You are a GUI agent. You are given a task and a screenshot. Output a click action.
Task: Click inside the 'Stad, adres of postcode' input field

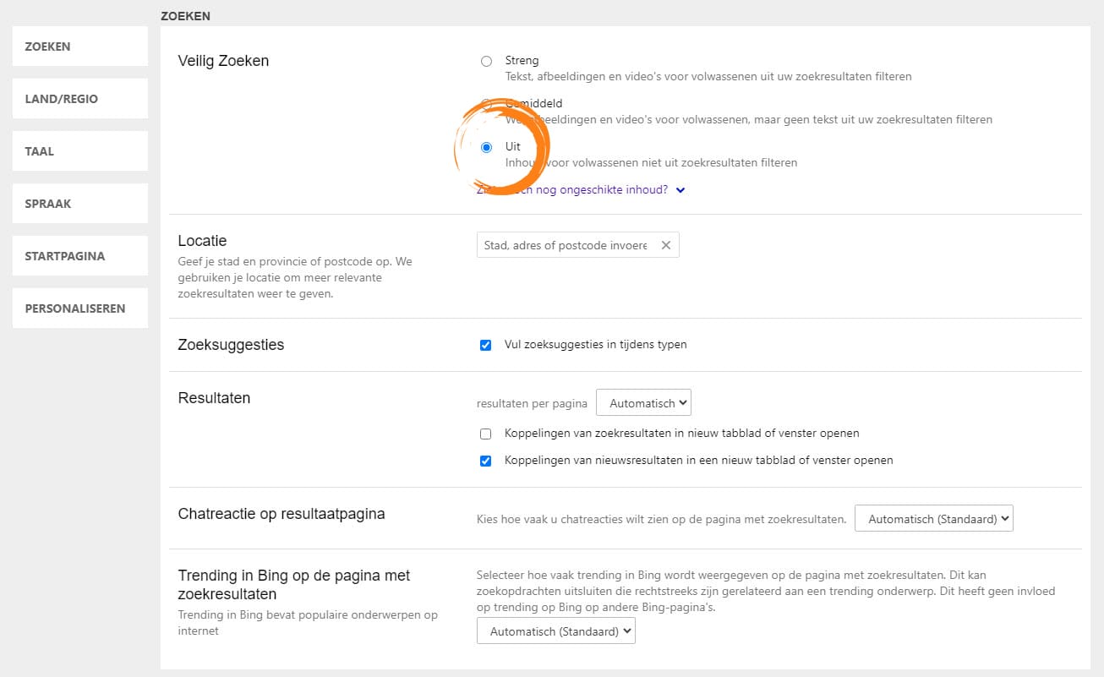tap(566, 244)
